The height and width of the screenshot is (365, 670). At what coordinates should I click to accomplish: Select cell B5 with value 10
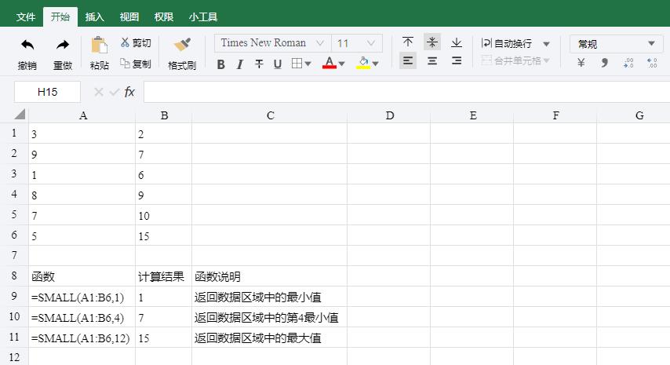pos(164,215)
